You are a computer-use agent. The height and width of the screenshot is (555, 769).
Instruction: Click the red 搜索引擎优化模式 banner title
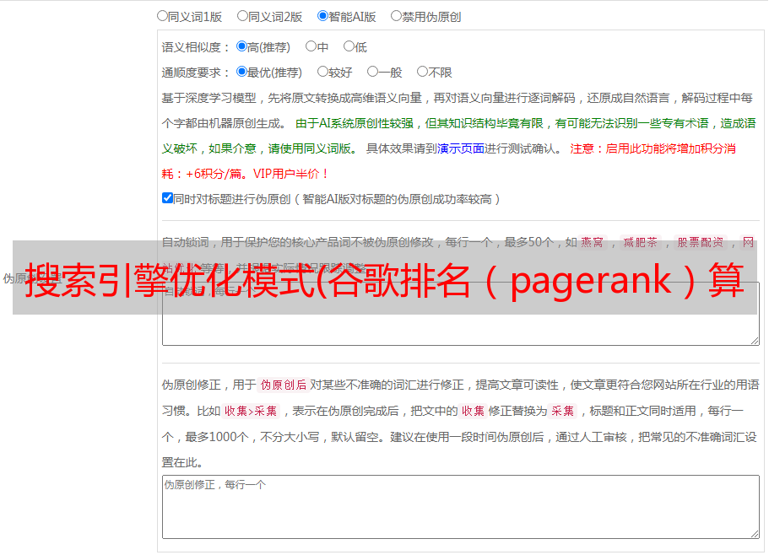[x=384, y=278]
